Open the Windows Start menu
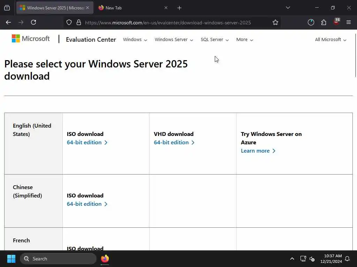The height and width of the screenshot is (267, 357). (x=11, y=259)
